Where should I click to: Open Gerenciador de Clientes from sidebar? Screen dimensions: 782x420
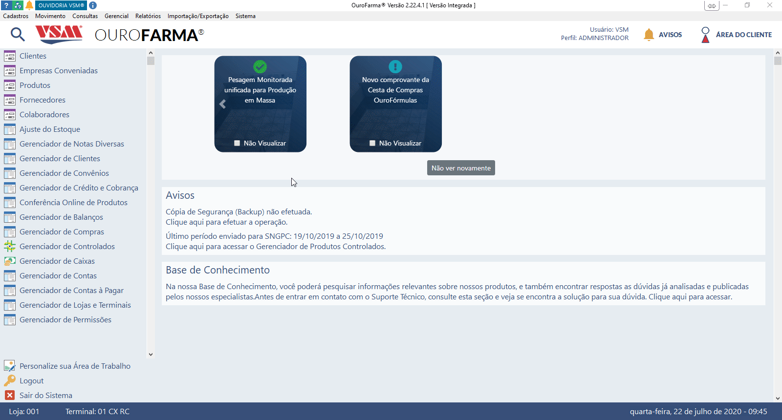(x=60, y=159)
